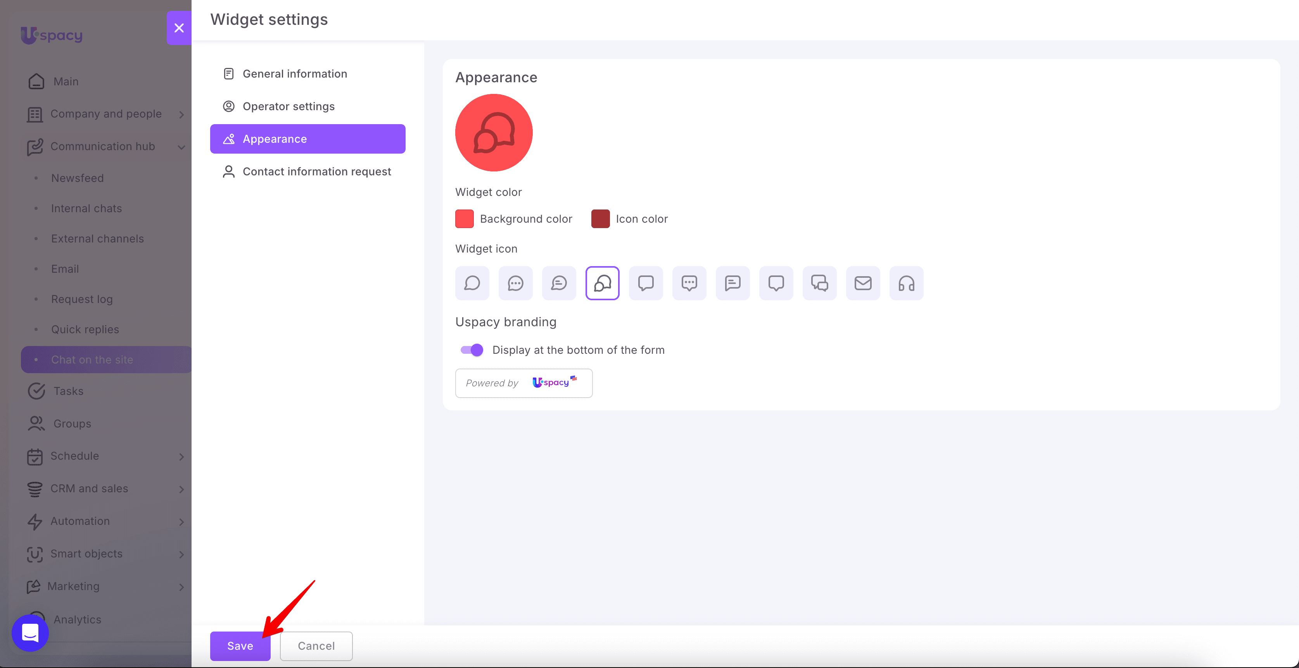
Task: Choose the square bubble with three dots icon
Action: coord(689,283)
